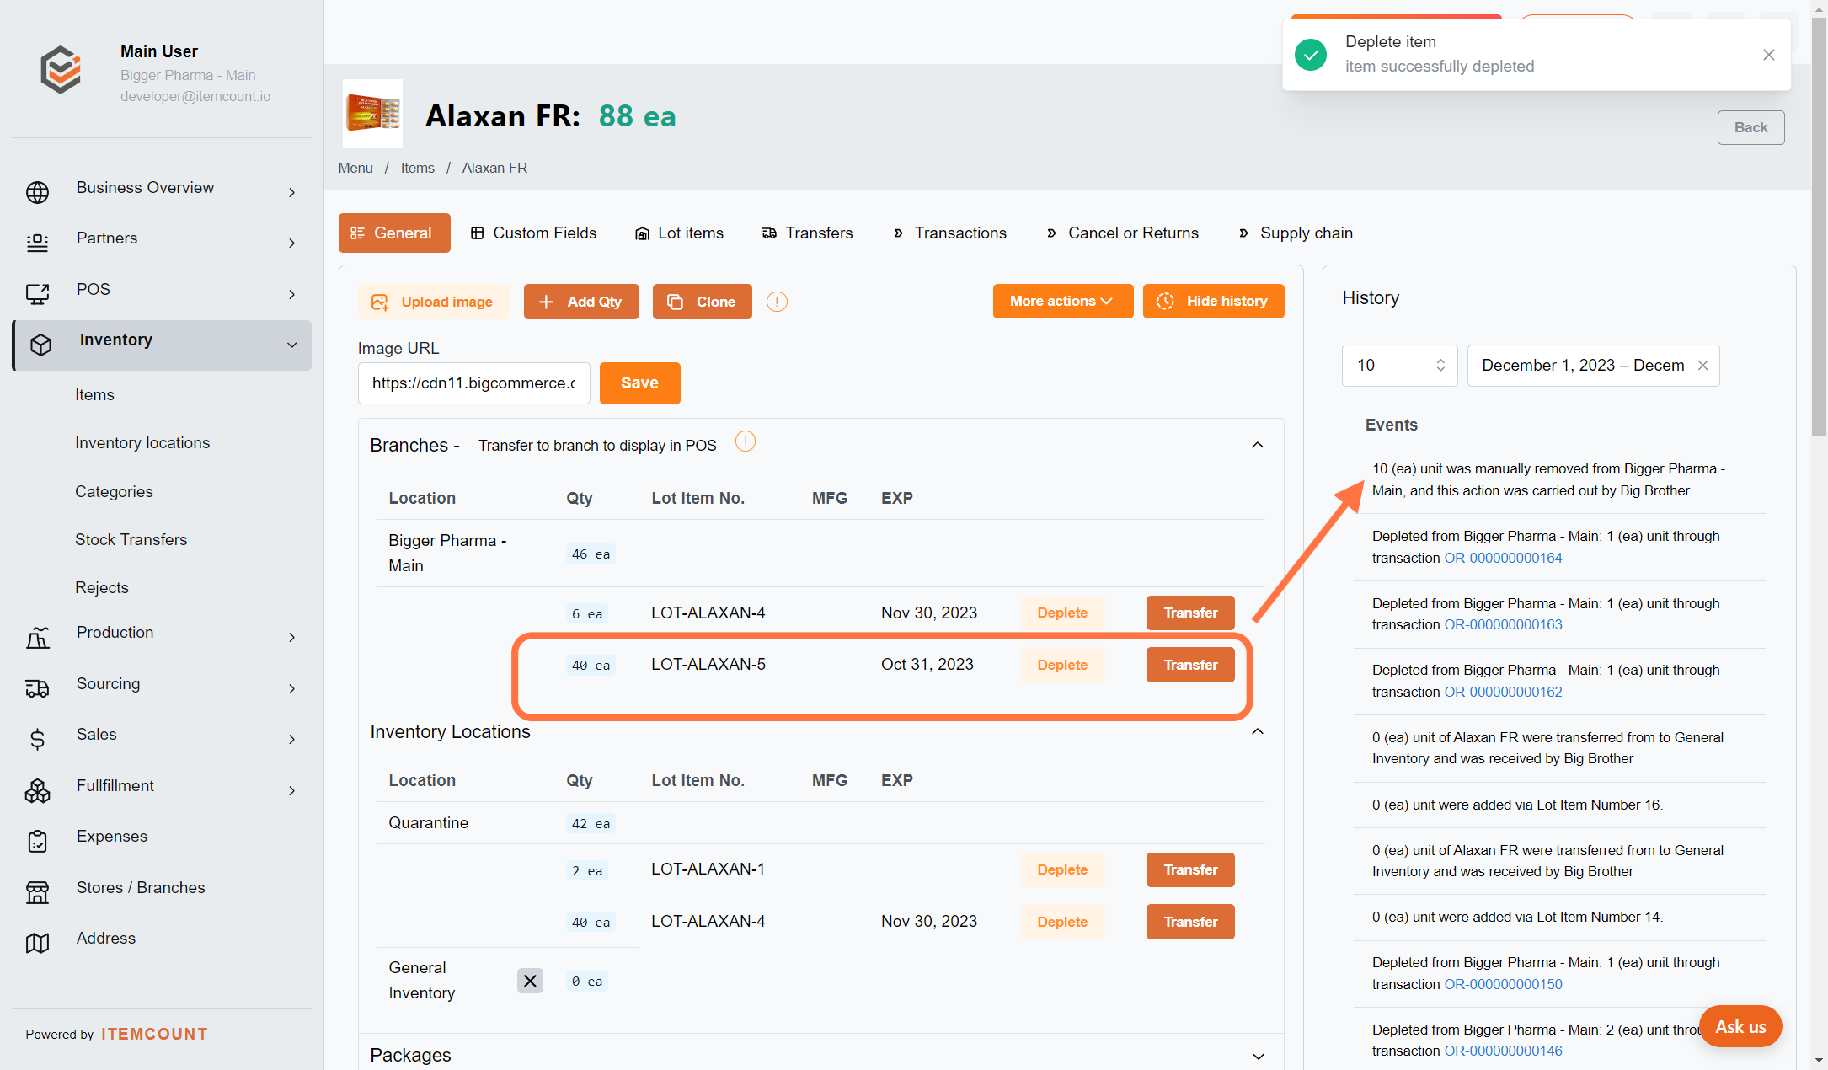1828x1070 pixels.
Task: Open Rejects in the sidebar
Action: [102, 587]
